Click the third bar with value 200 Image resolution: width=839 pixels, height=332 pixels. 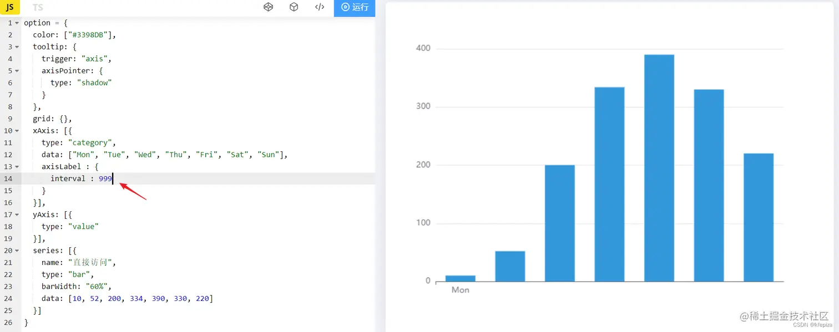tap(560, 223)
